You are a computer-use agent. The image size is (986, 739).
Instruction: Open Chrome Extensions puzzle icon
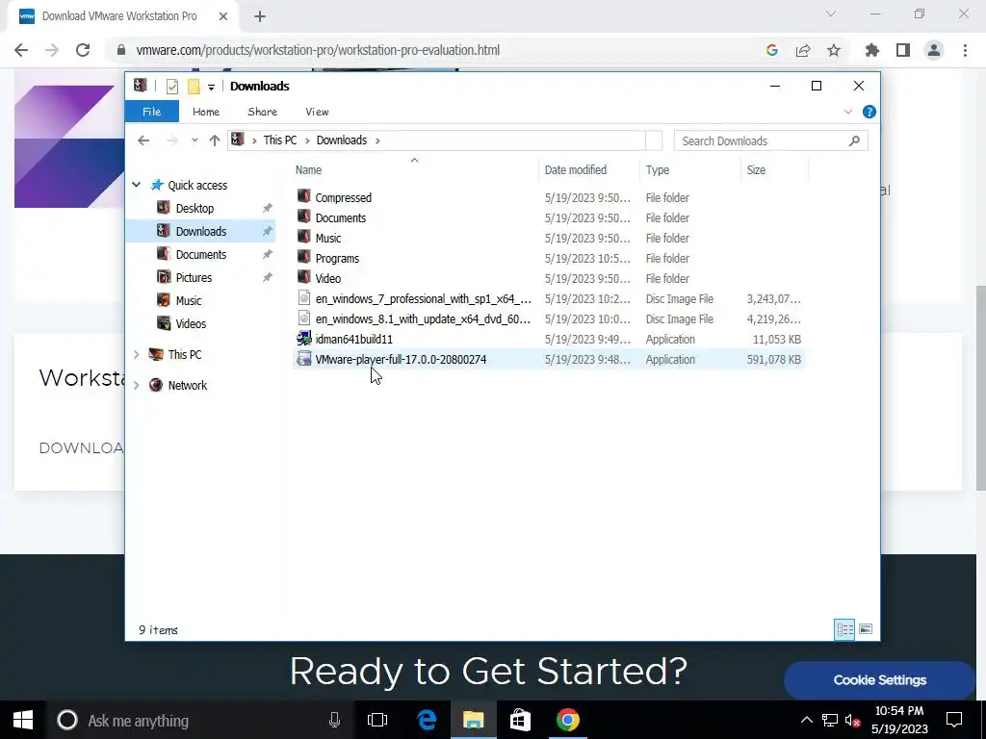point(872,50)
